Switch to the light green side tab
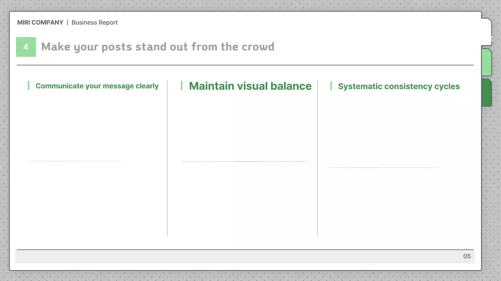This screenshot has height=281, width=501. pos(487,62)
